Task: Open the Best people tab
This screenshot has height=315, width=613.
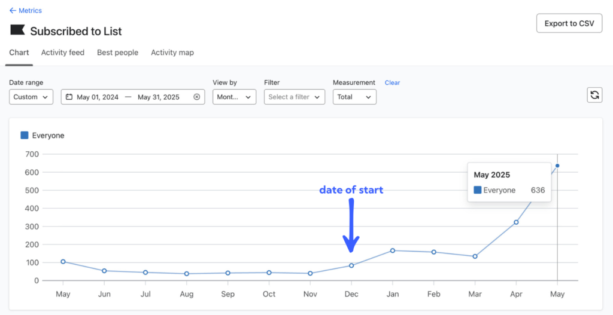Action: (117, 53)
